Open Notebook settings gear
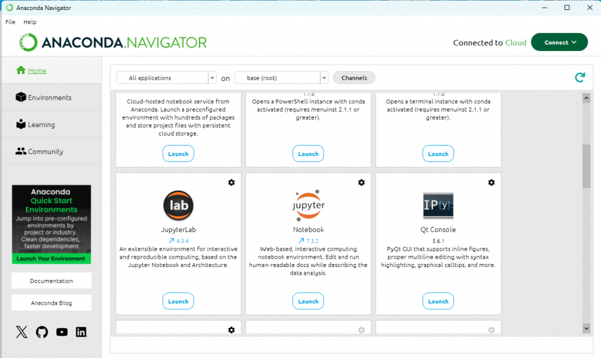The width and height of the screenshot is (601, 358). [362, 183]
